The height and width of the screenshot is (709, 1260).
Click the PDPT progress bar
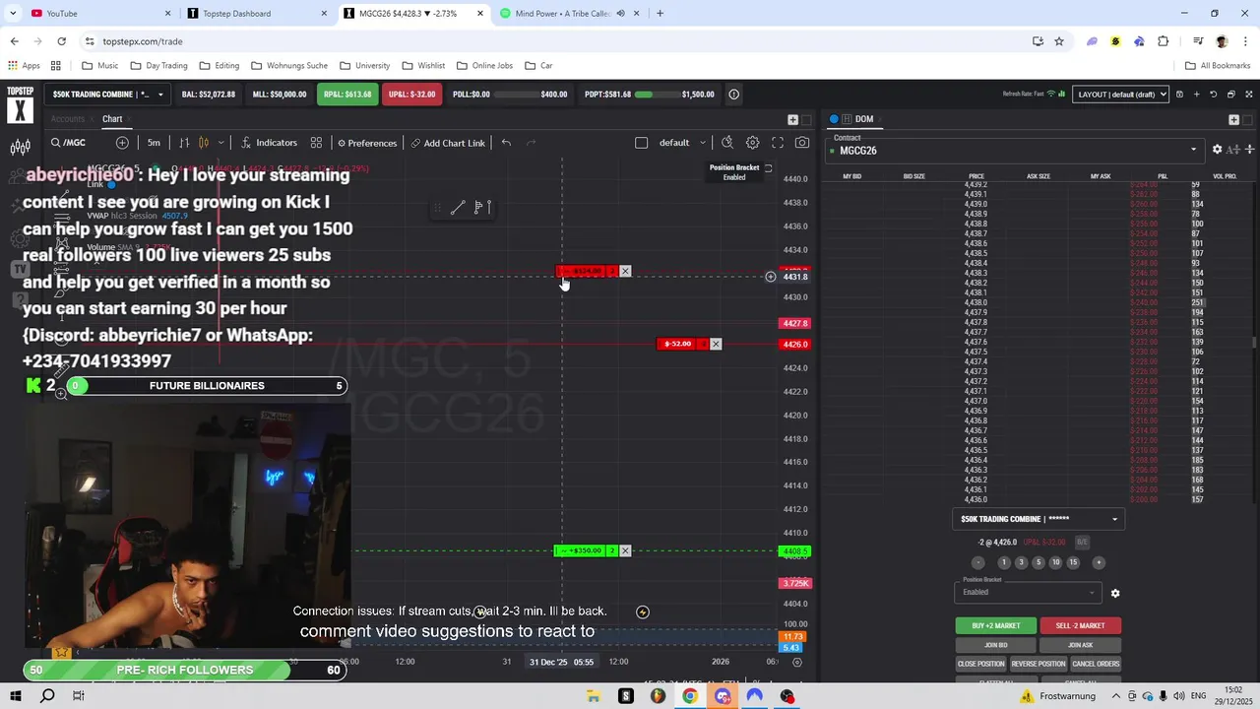click(x=656, y=95)
